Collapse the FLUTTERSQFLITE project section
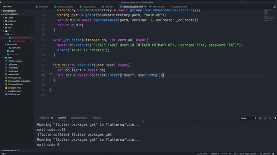277x155 pixels. [x=10, y=14]
